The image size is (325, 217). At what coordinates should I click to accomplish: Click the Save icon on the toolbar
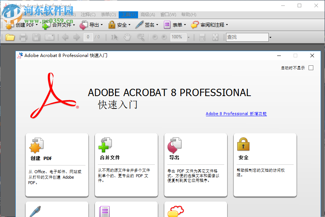point(36,37)
